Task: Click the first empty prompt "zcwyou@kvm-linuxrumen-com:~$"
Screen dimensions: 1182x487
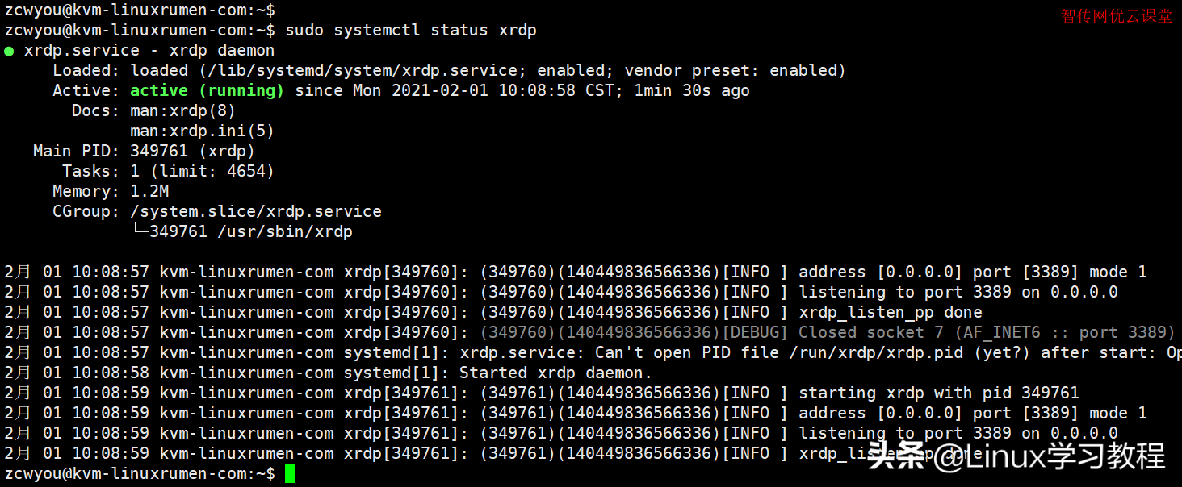Action: click(x=140, y=10)
